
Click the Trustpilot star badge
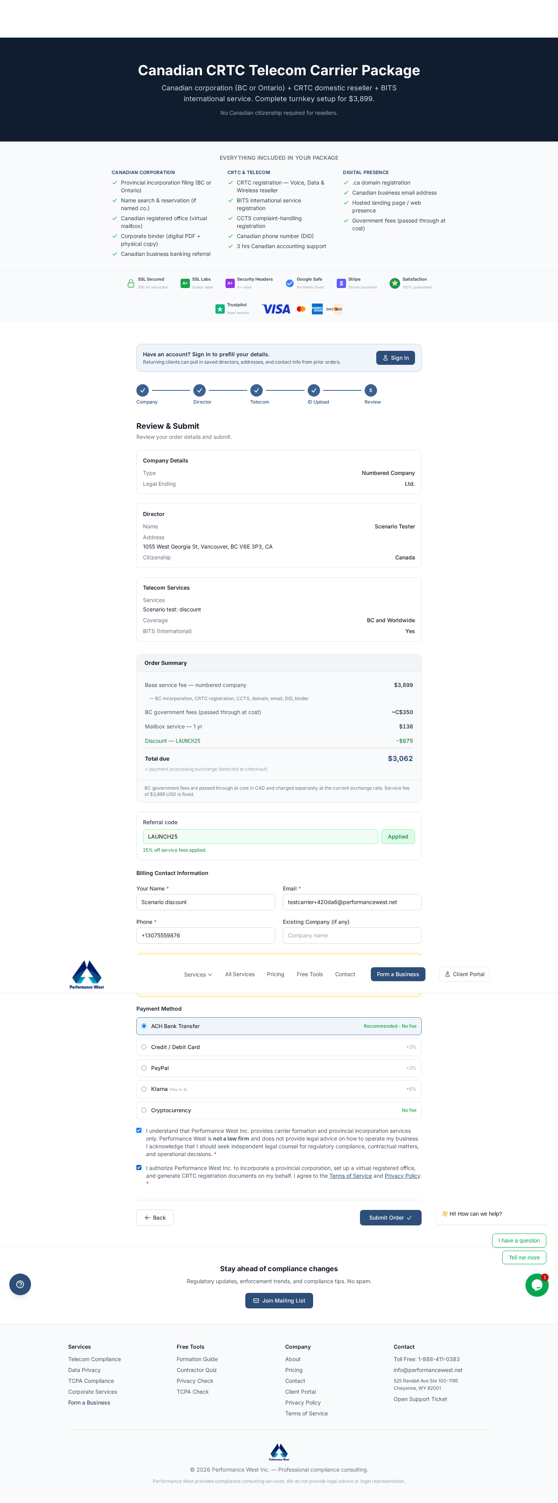(x=220, y=309)
